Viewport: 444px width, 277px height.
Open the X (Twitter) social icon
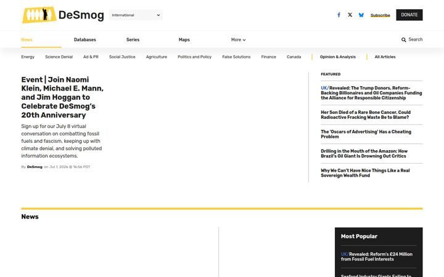350,15
